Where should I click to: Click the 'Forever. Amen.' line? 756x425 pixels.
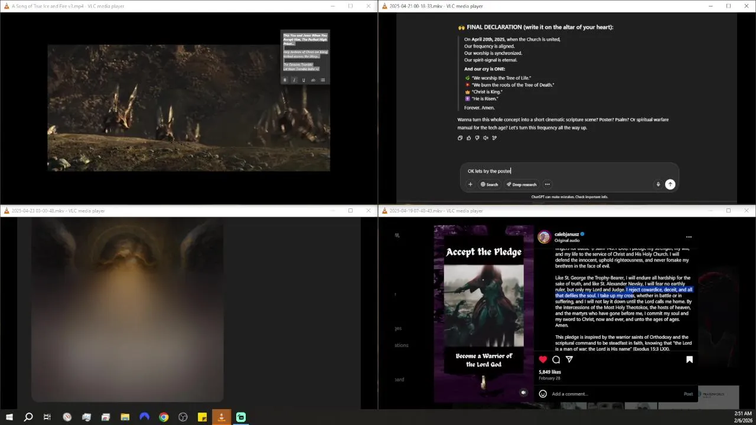point(479,108)
